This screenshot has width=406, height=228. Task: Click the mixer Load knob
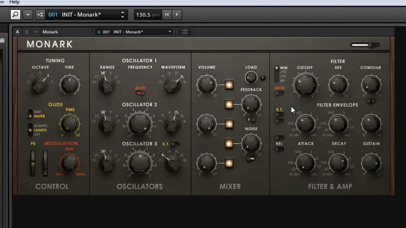click(251, 77)
